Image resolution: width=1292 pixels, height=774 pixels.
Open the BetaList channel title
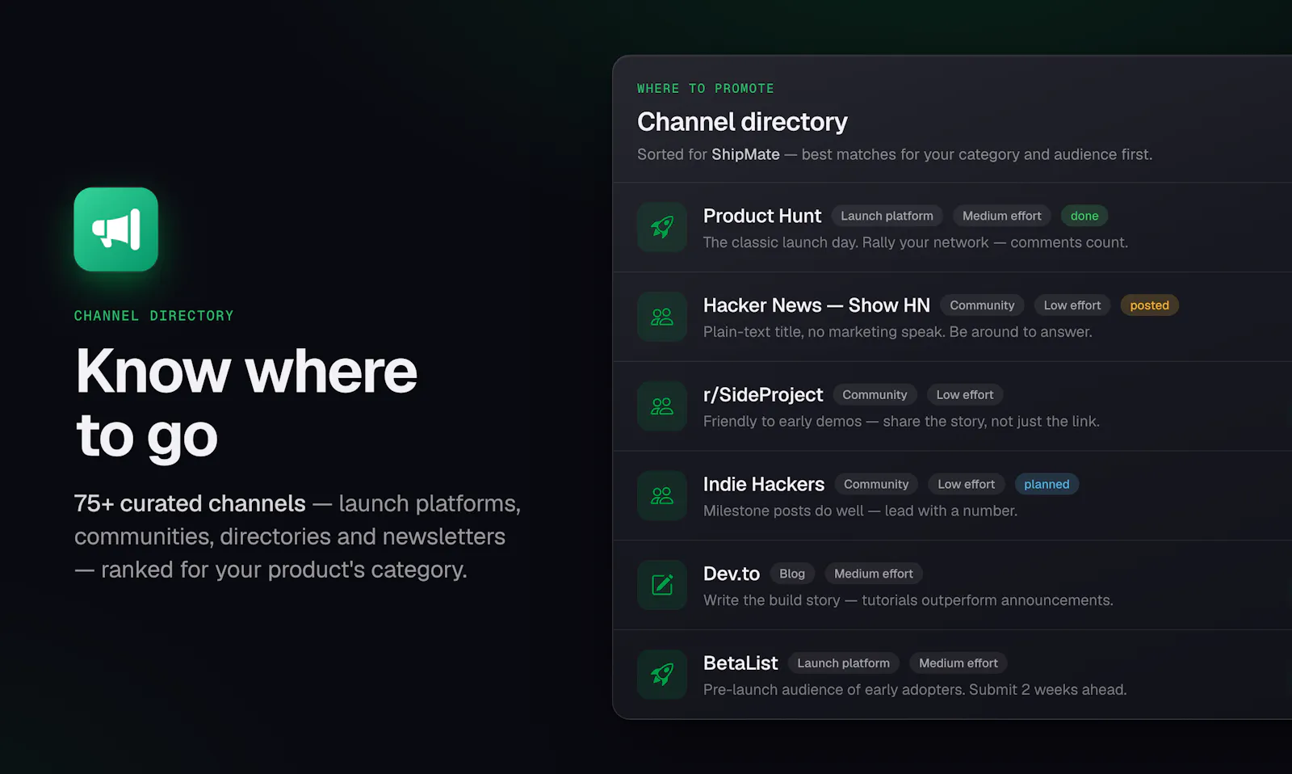[x=740, y=663]
